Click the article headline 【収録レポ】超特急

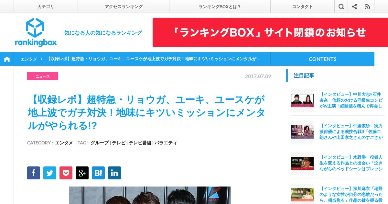(x=146, y=113)
